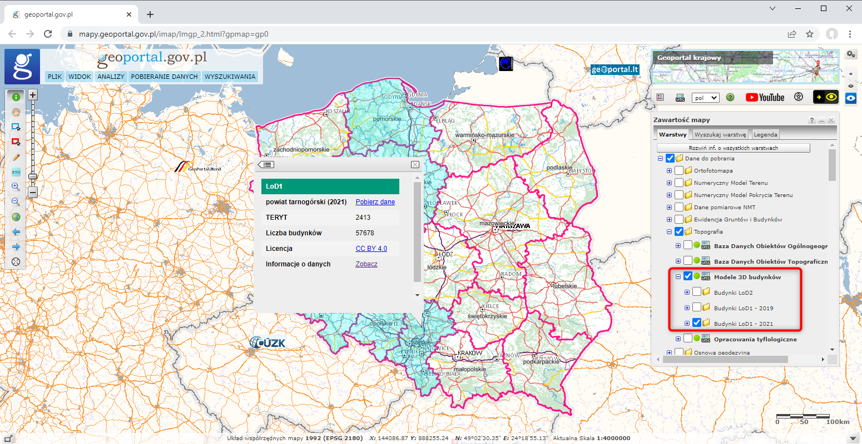Screen dimensions: 862x444
Task: Go to the previous map view arrow
Action: click(x=16, y=232)
